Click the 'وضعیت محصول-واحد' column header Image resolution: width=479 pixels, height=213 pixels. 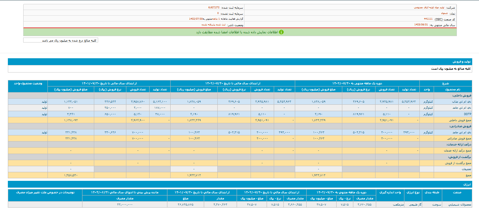click(x=28, y=83)
